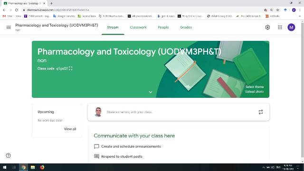Click the class title in header
The height and width of the screenshot is (171, 304).
coord(57,25)
